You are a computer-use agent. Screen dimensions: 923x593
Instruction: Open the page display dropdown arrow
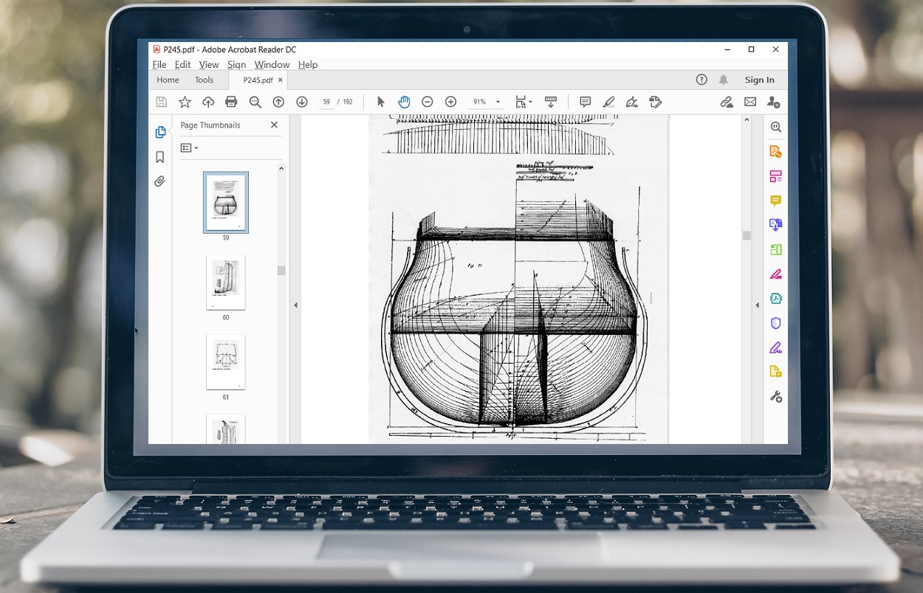[x=530, y=102]
